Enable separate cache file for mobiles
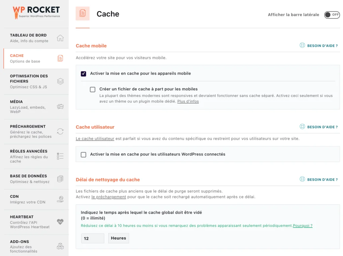The width and height of the screenshot is (343, 256). (92, 89)
